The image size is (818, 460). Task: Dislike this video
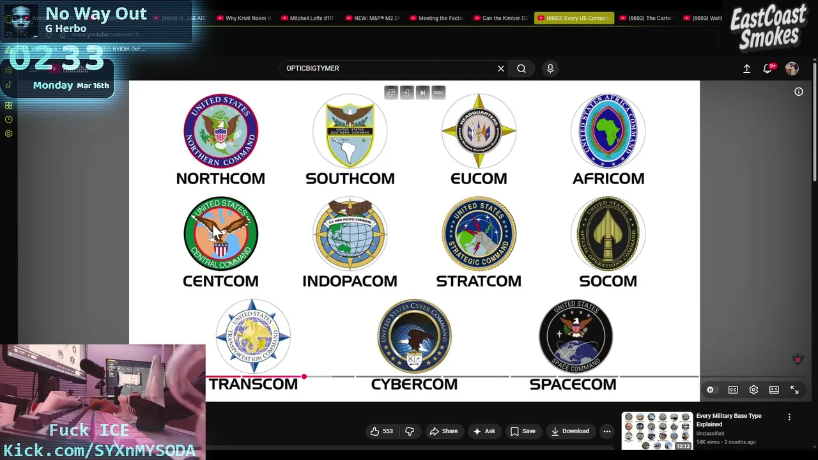410,431
